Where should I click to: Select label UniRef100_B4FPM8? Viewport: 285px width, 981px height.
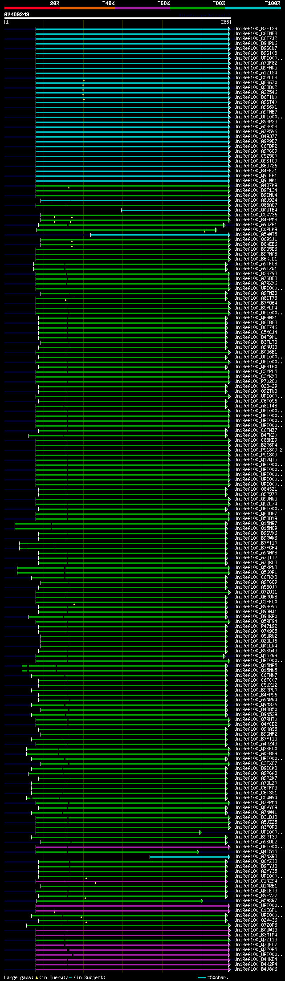[x=256, y=220]
